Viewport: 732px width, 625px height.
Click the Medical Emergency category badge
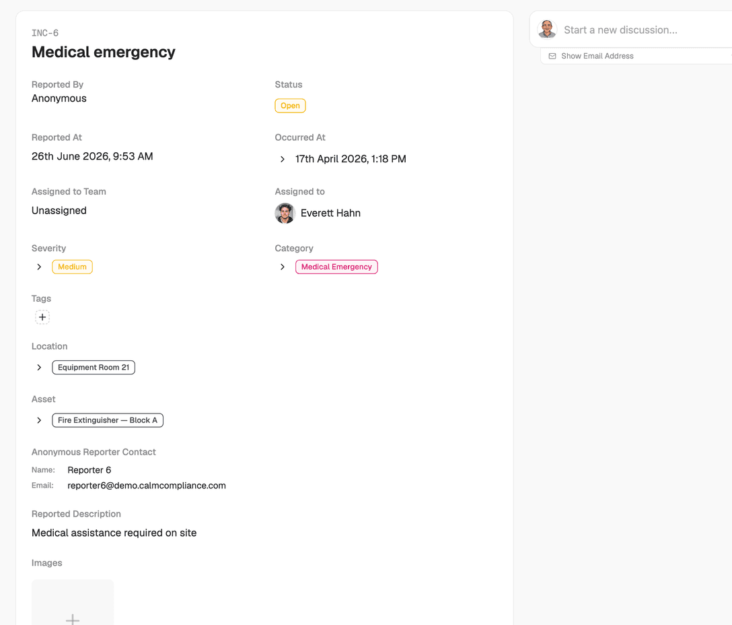point(336,267)
